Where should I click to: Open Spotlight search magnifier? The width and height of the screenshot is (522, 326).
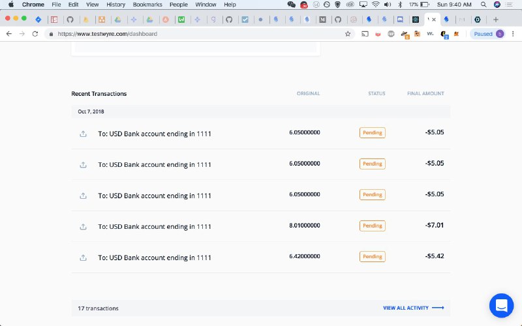coord(484,5)
